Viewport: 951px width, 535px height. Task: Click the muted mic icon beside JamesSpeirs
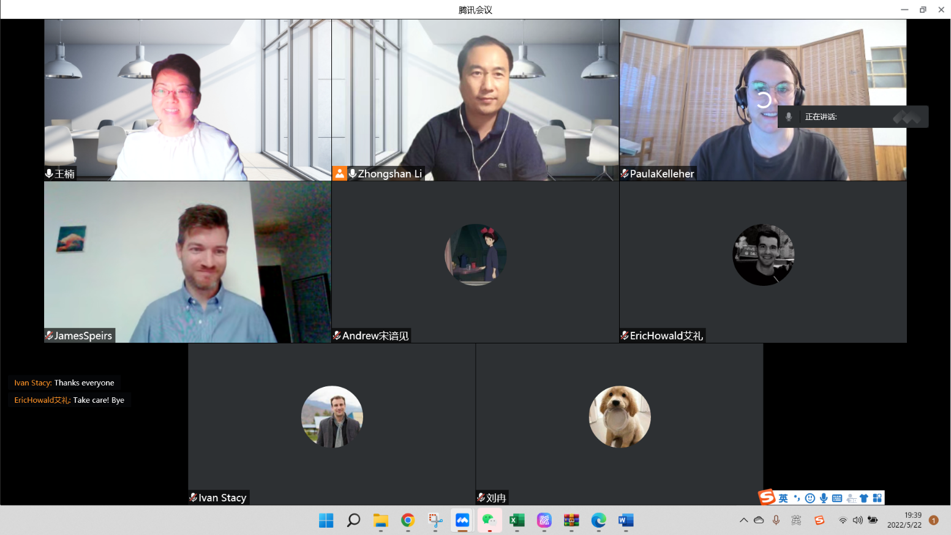coord(49,335)
